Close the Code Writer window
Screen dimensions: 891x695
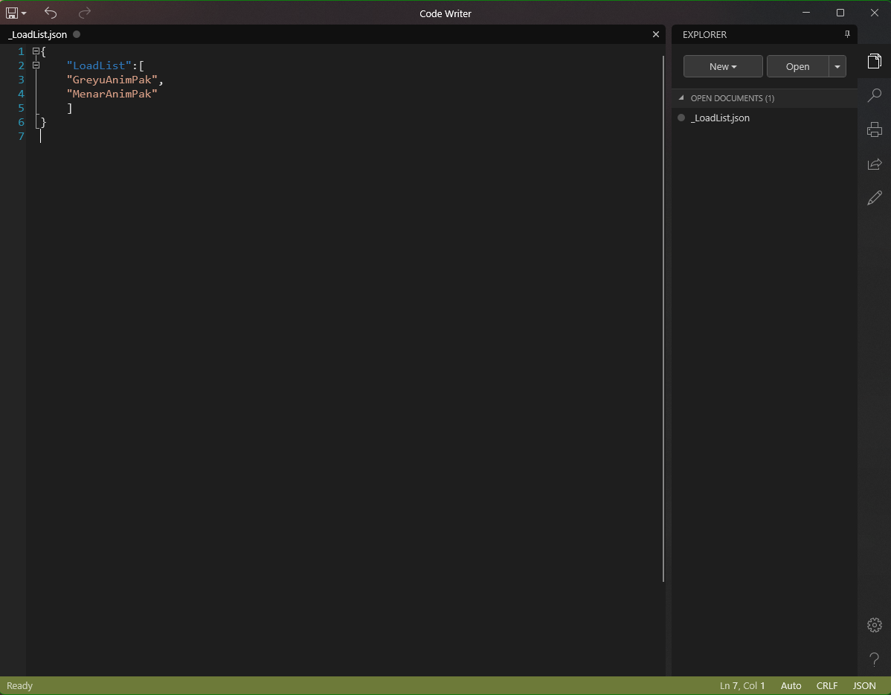874,13
